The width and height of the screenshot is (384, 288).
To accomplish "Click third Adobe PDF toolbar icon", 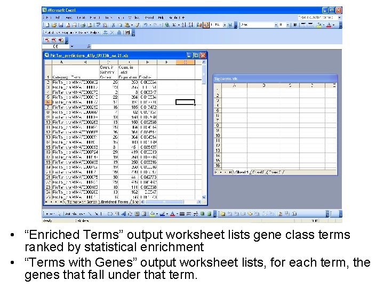I will click(61, 40).
